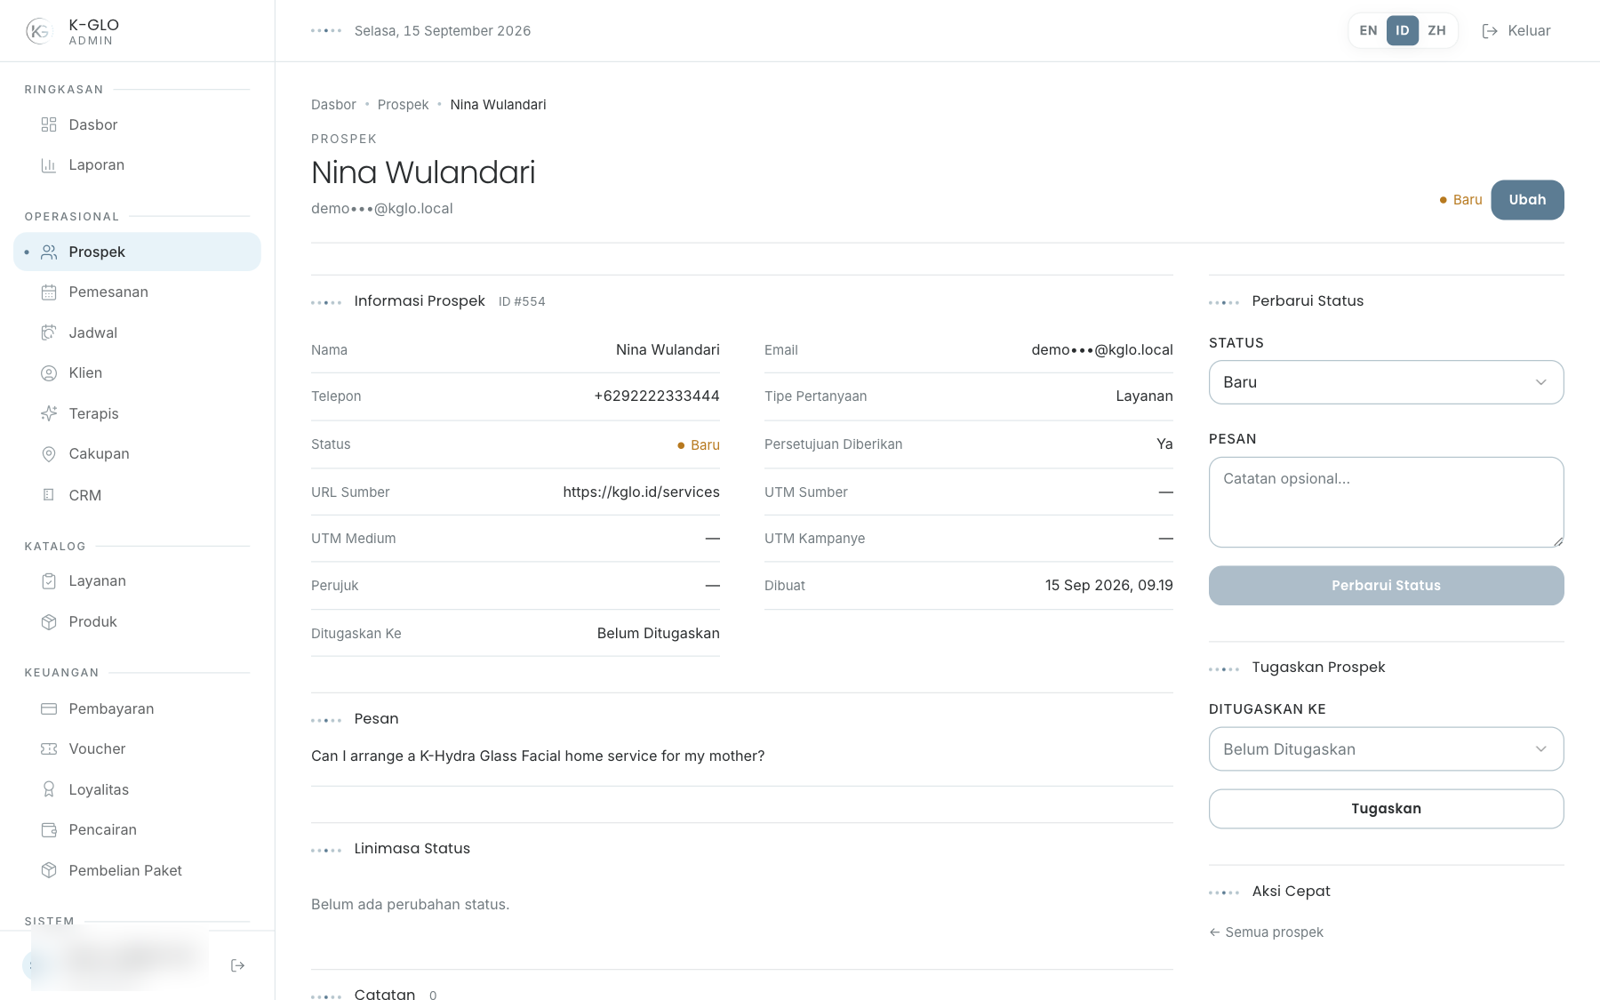
Task: Click the Layanan clipboard icon
Action: coord(49,581)
